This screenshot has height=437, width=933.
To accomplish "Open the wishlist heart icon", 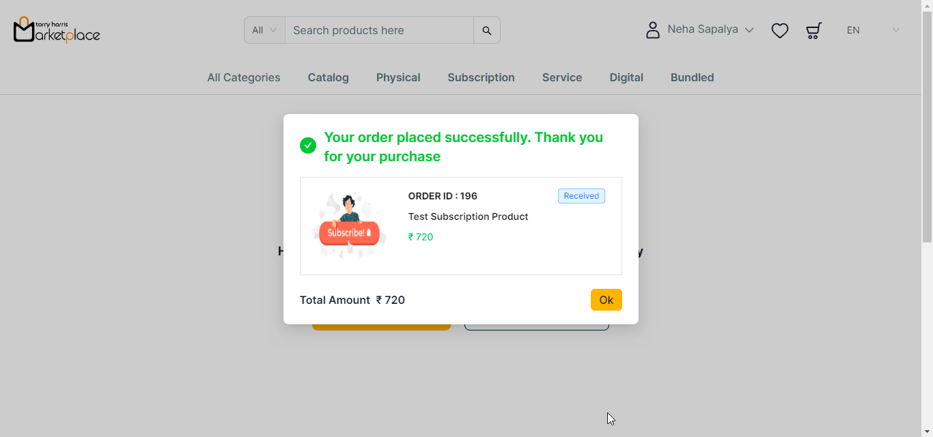I will (779, 31).
